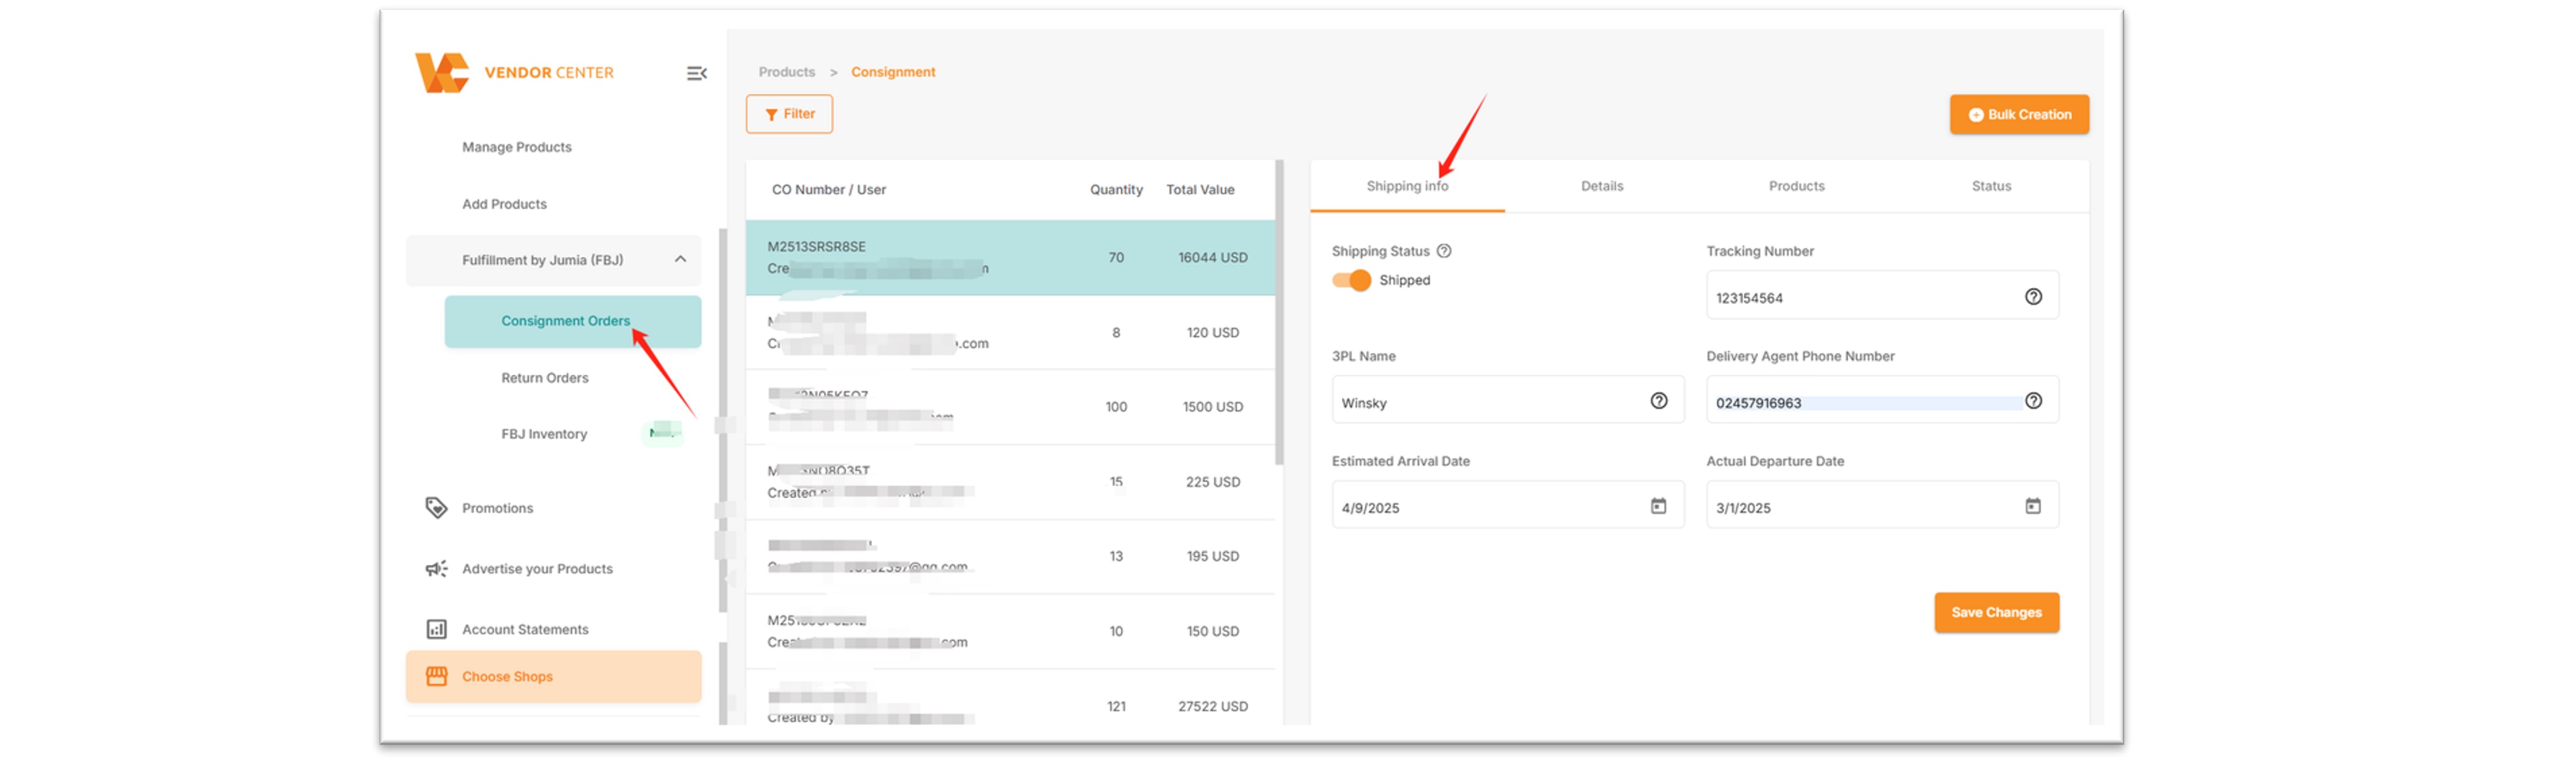Viewport: 2576px width, 762px height.
Task: Click the Account Statements chart icon
Action: [x=436, y=629]
